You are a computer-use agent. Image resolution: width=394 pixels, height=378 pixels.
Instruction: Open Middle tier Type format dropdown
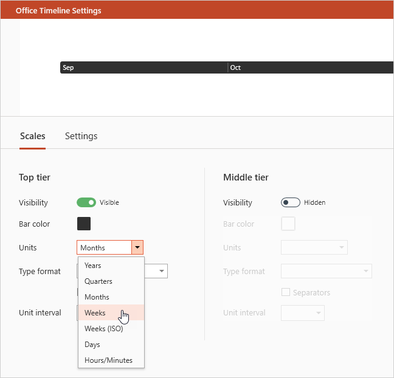coord(366,271)
